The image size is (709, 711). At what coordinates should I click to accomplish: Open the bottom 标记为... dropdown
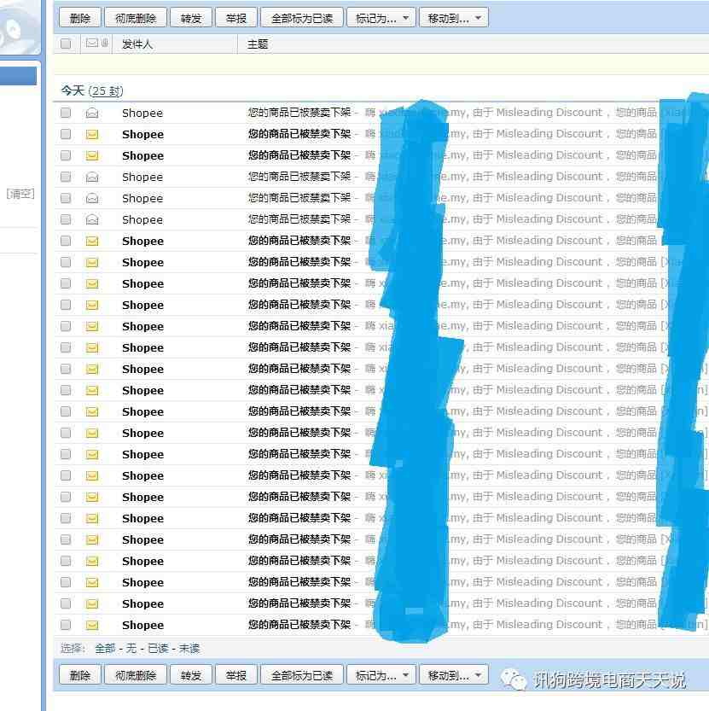tap(381, 675)
